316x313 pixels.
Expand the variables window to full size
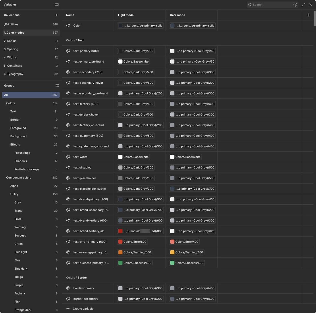[x=303, y=5]
